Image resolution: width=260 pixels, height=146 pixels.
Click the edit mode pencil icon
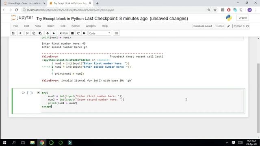228,26
